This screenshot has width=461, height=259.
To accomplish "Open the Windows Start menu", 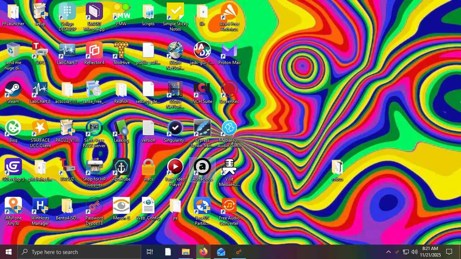I will (x=9, y=252).
